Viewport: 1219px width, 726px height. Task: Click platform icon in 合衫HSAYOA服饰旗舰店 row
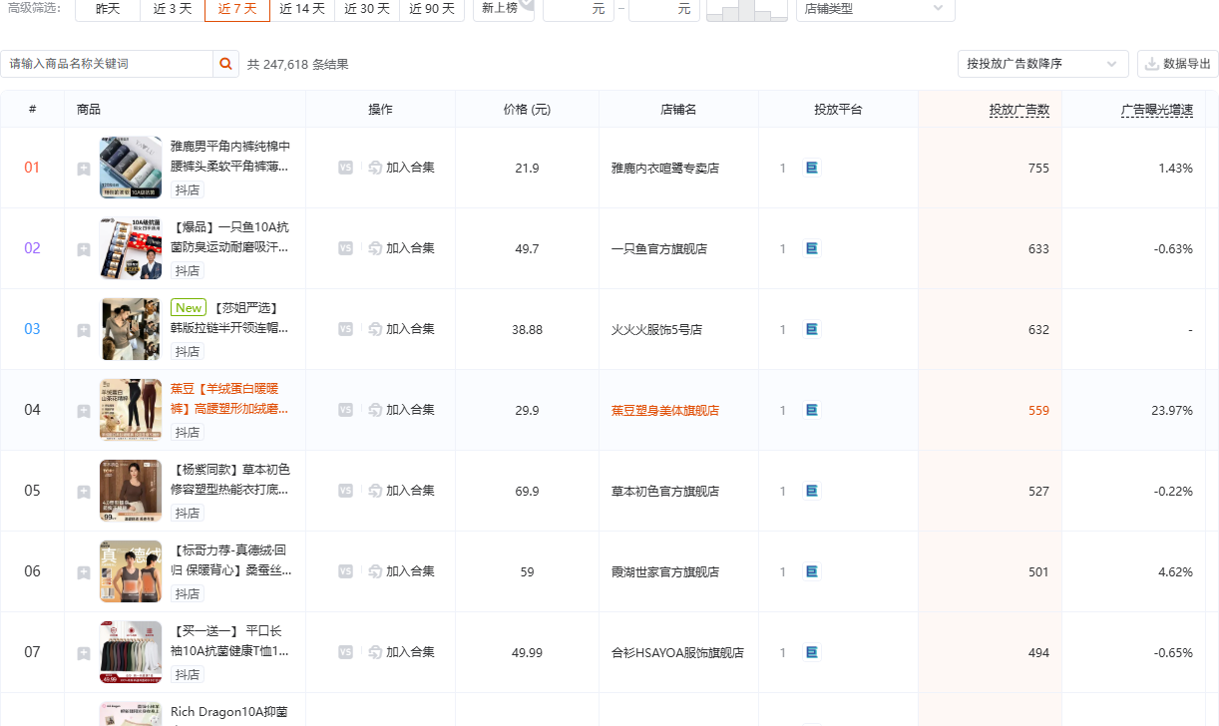(811, 652)
